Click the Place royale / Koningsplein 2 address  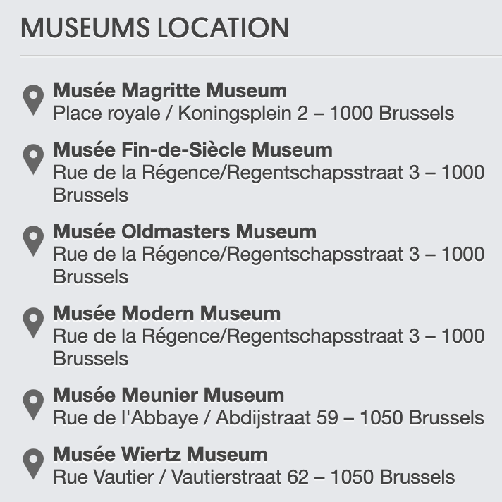254,114
